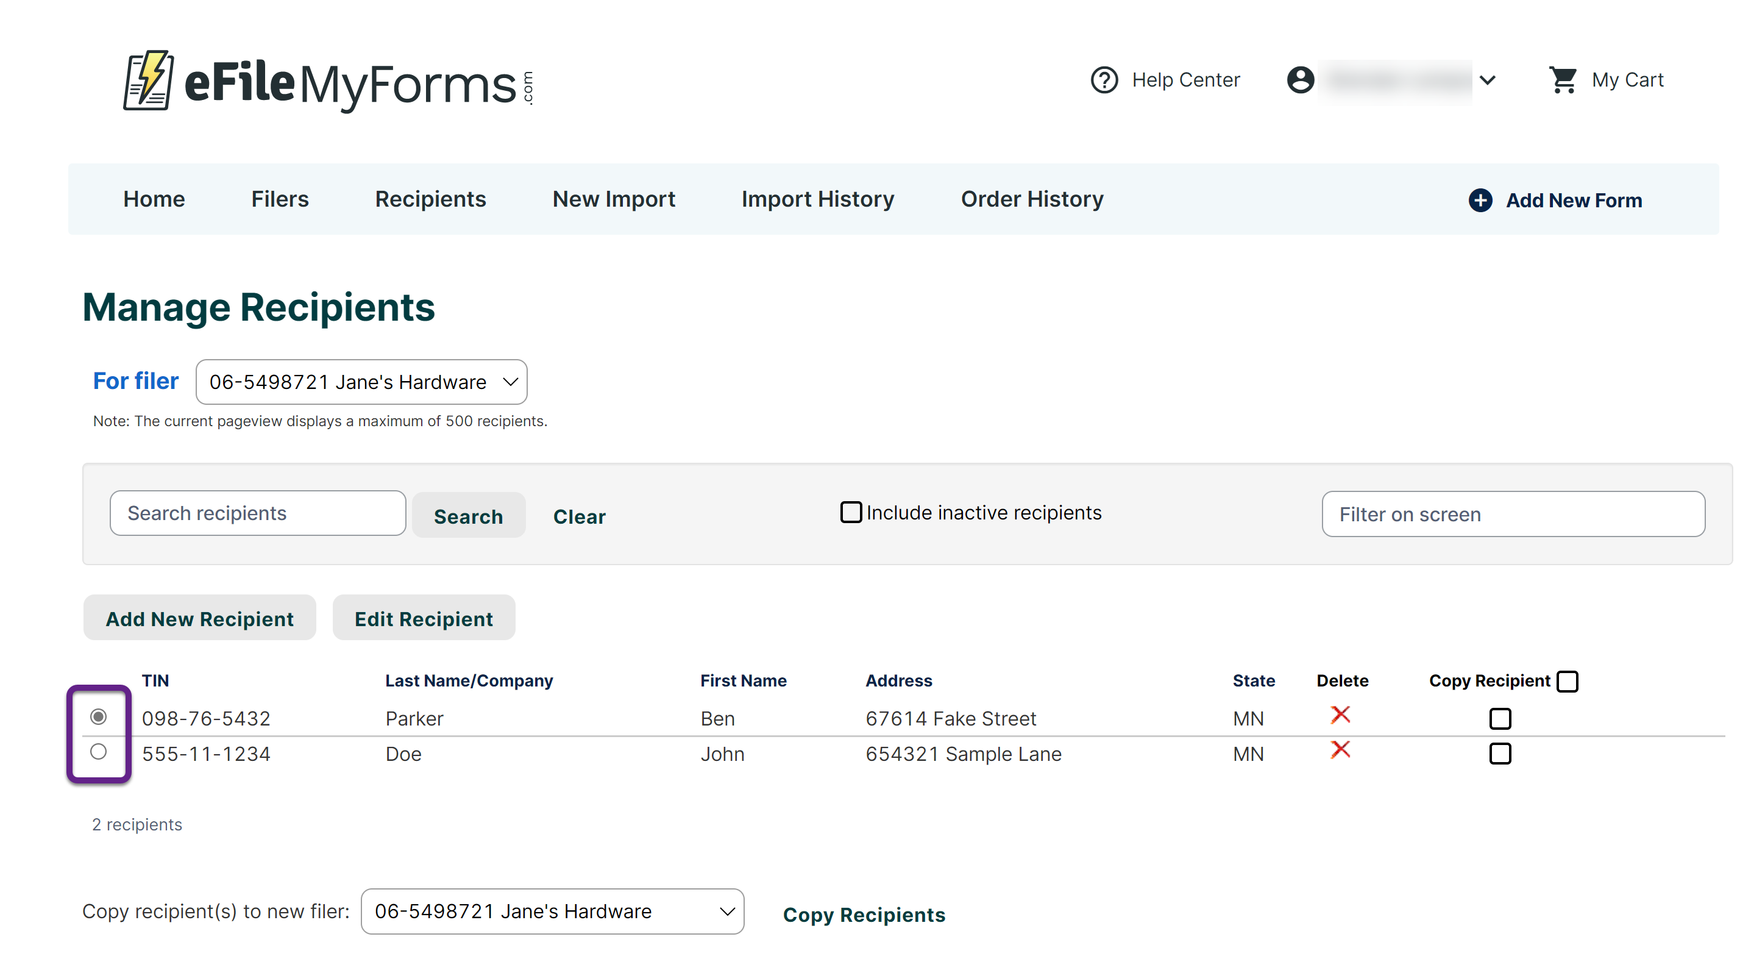Click the Copy Recipients link
The image size is (1740, 970).
[864, 915]
